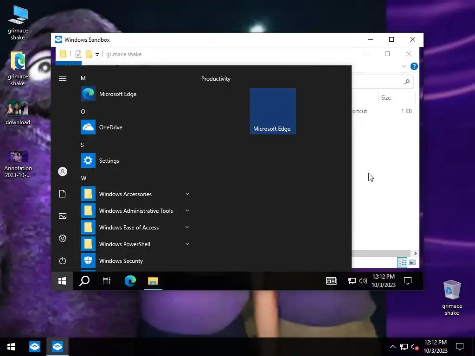Open Settings in the Start app list
The height and width of the screenshot is (356, 475).
point(135,160)
